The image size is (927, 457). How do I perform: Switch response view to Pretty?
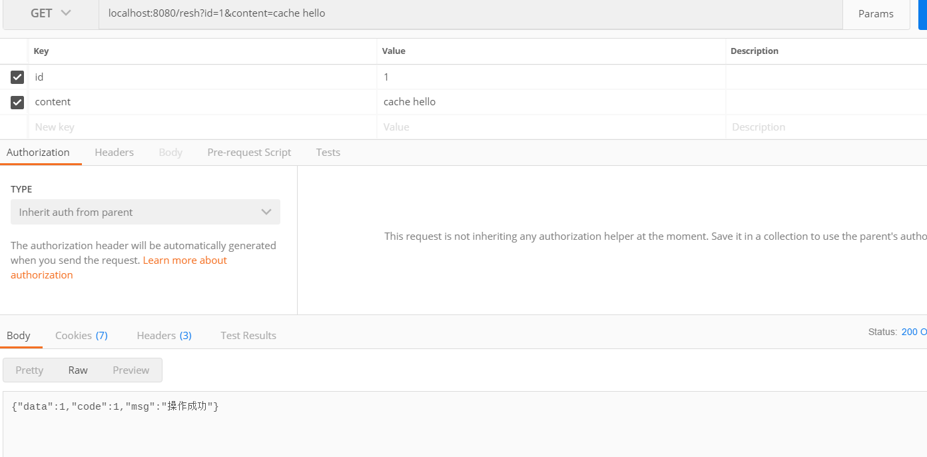click(29, 370)
